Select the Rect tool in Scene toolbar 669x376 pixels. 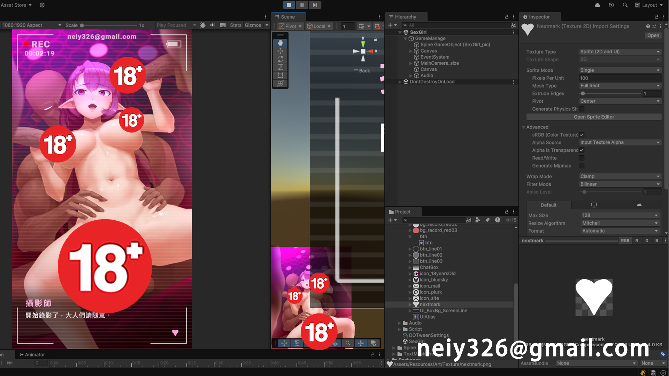pyautogui.click(x=280, y=75)
